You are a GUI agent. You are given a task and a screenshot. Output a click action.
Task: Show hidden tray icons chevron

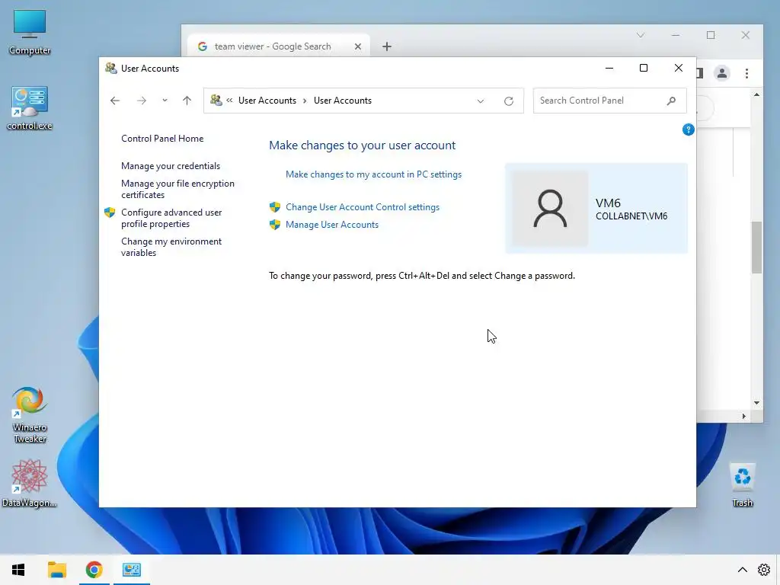[742, 570]
